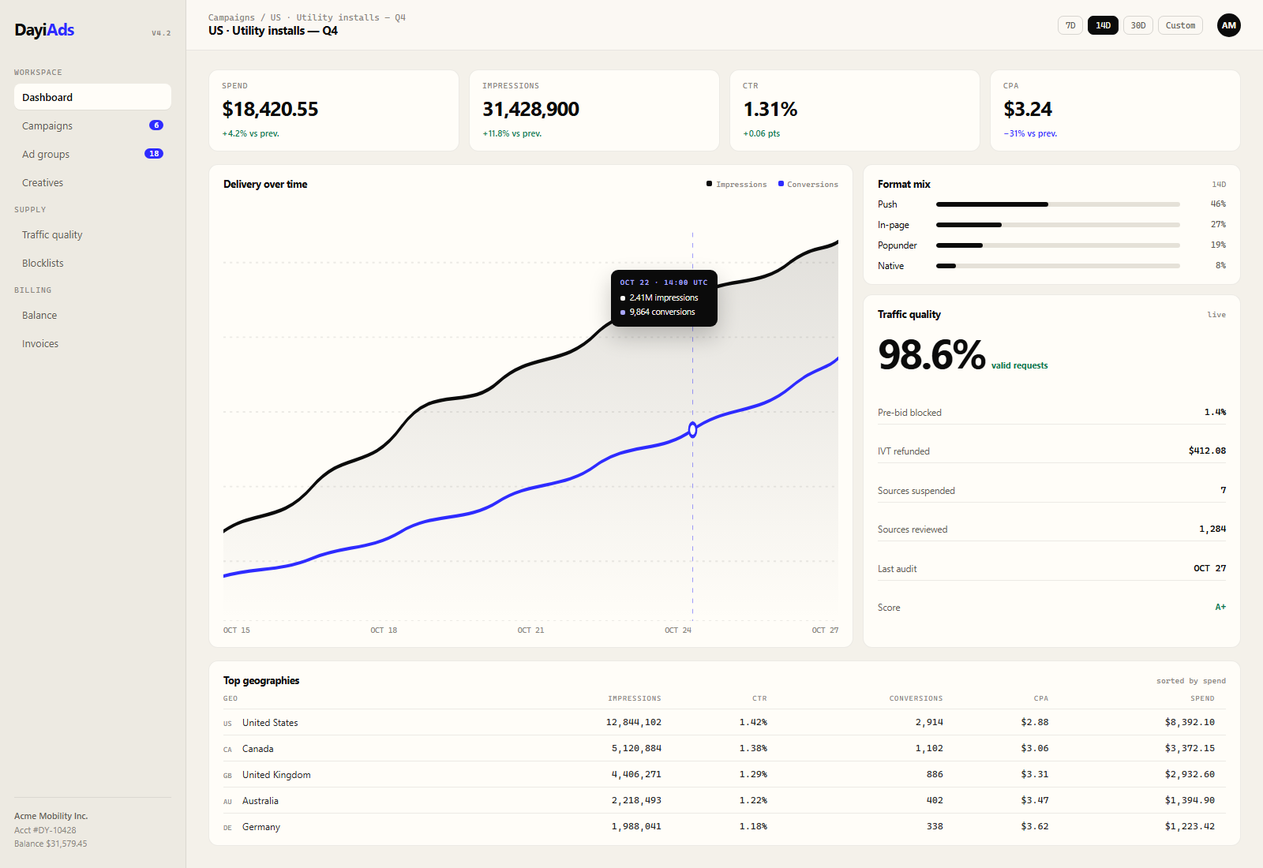Click Canada CPA $3.06
This screenshot has width=1263, height=868.
point(1035,748)
